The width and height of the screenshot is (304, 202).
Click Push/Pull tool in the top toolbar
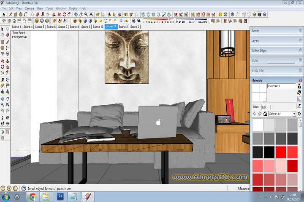point(54,14)
